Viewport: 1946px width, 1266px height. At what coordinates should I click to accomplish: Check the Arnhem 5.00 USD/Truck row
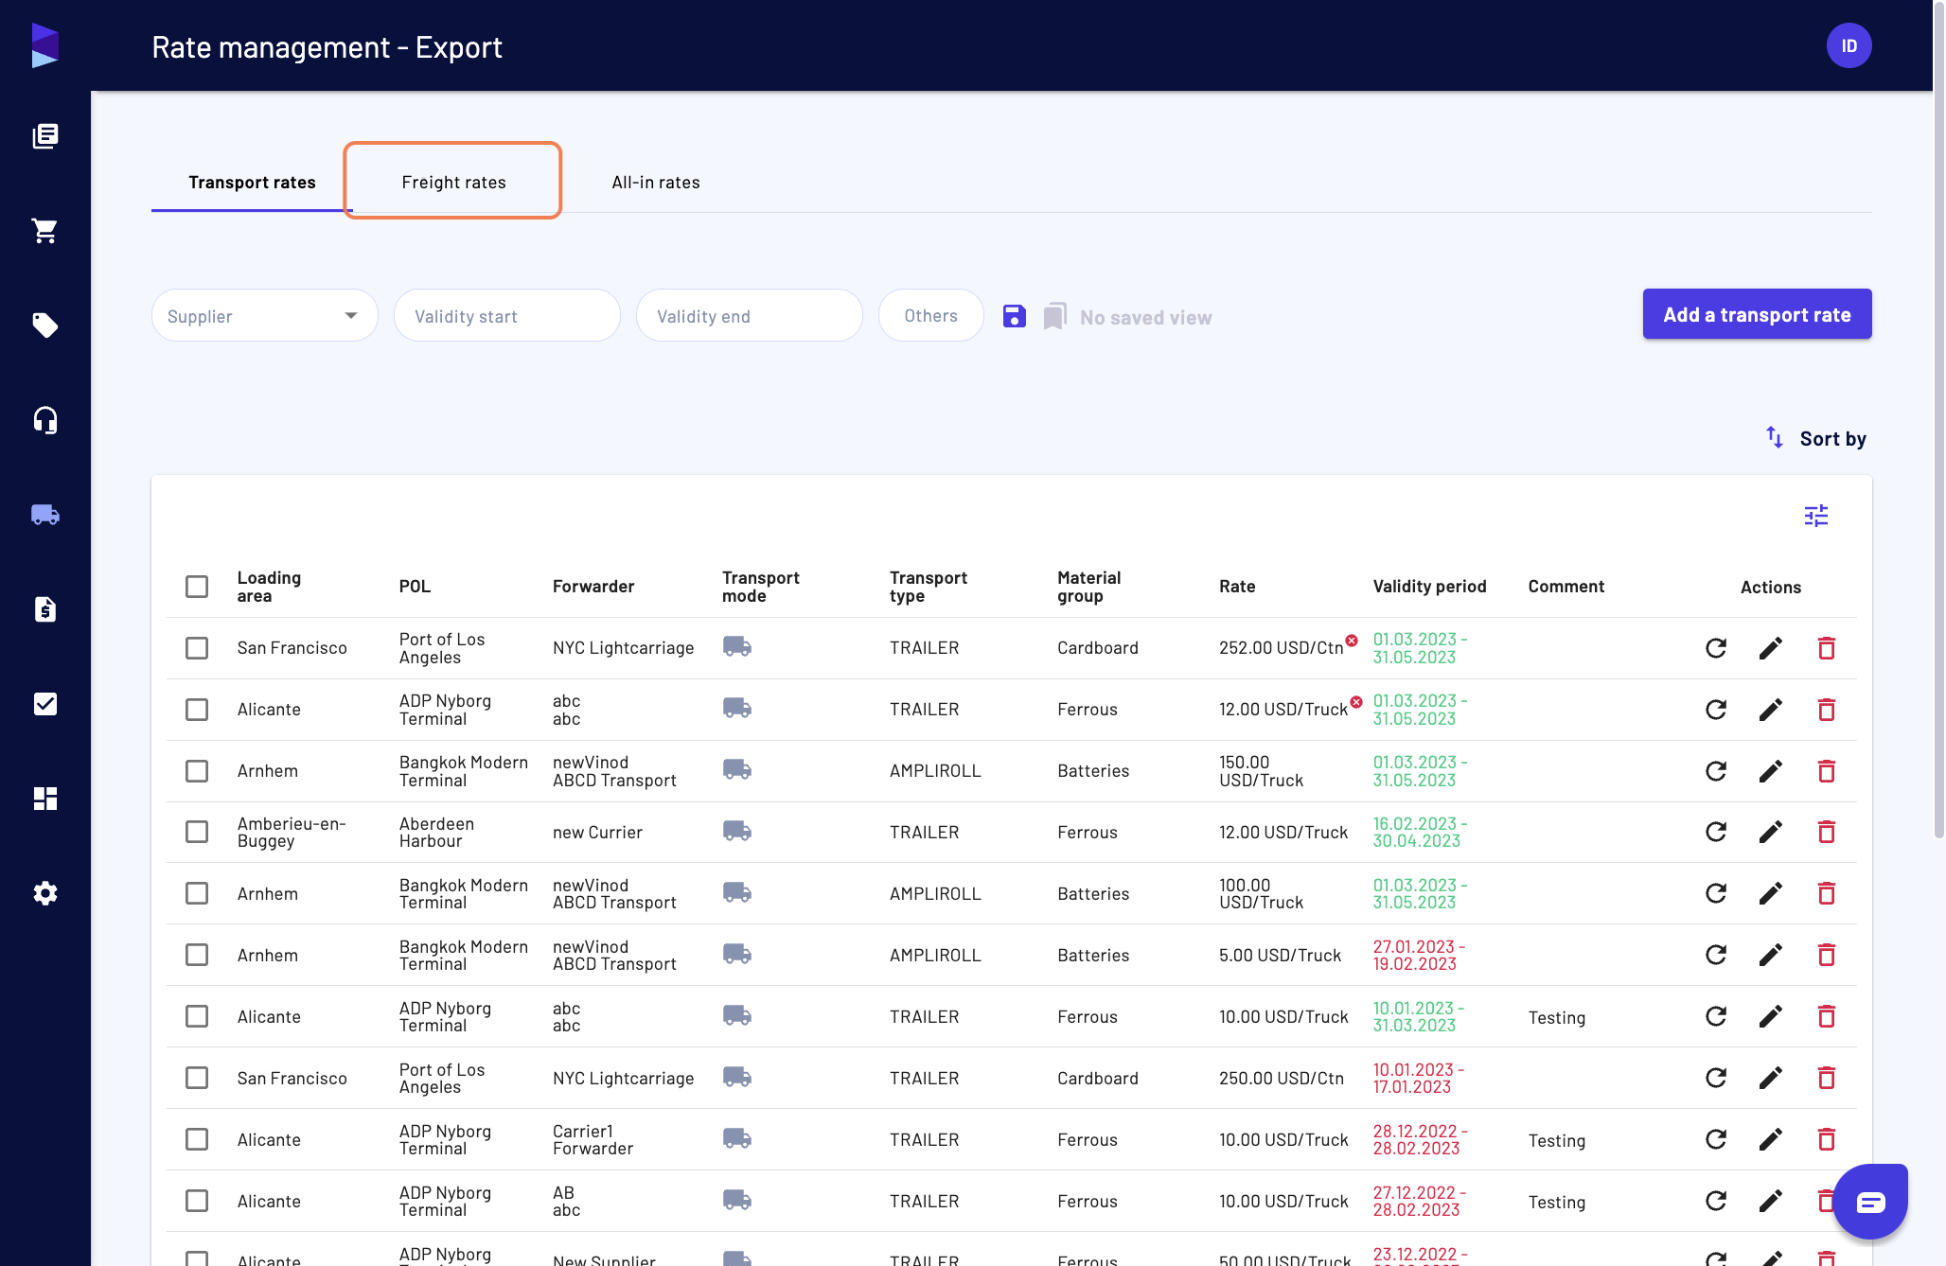[197, 955]
